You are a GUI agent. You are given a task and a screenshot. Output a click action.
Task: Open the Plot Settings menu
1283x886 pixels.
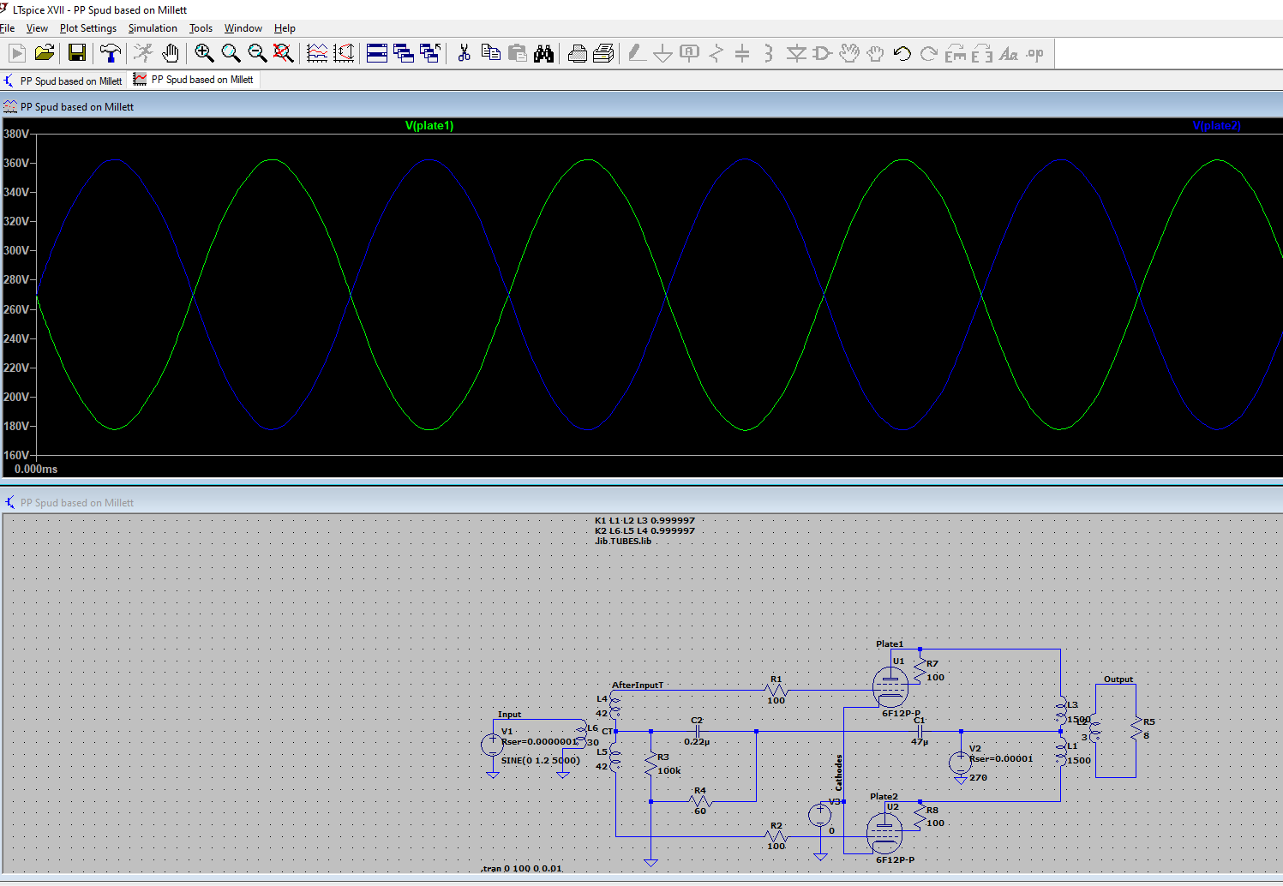point(88,28)
